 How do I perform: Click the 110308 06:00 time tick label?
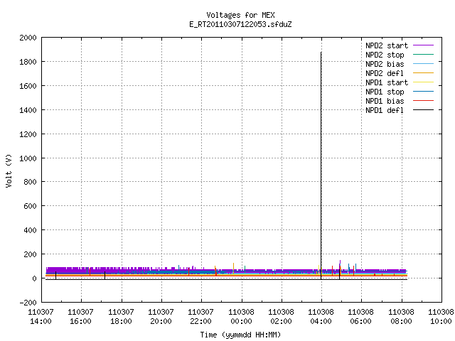[361, 317]
